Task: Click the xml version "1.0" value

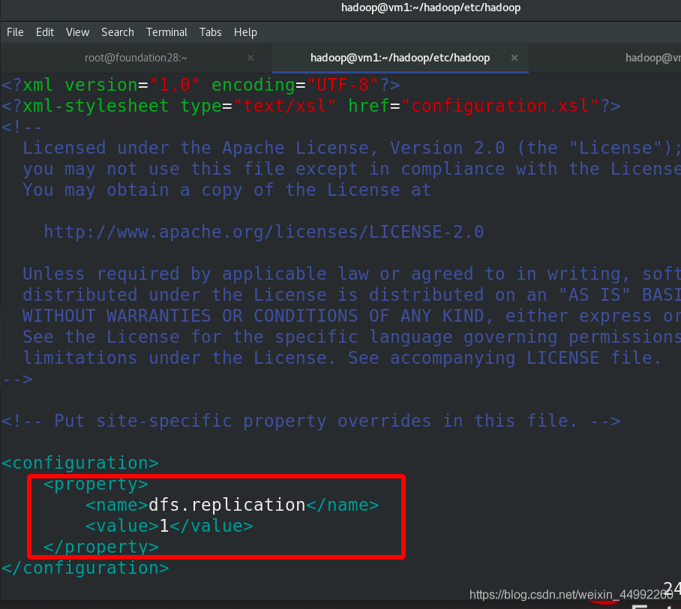Action: [175, 85]
